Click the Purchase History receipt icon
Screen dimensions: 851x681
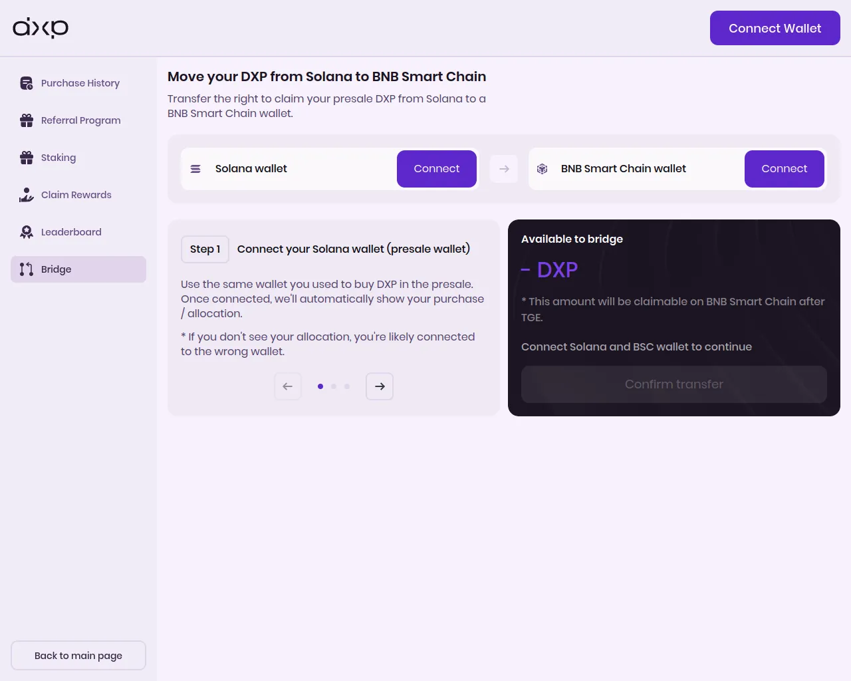[27, 83]
